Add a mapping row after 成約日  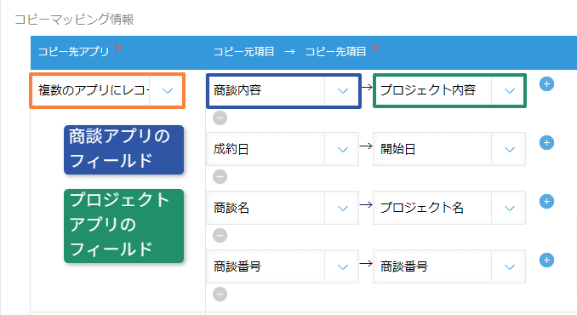(x=546, y=143)
